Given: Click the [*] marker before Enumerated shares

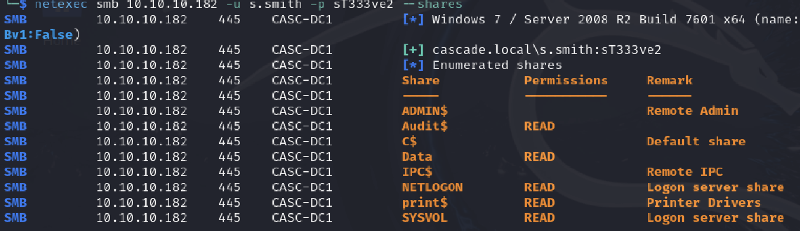Looking at the screenshot, I should point(413,65).
